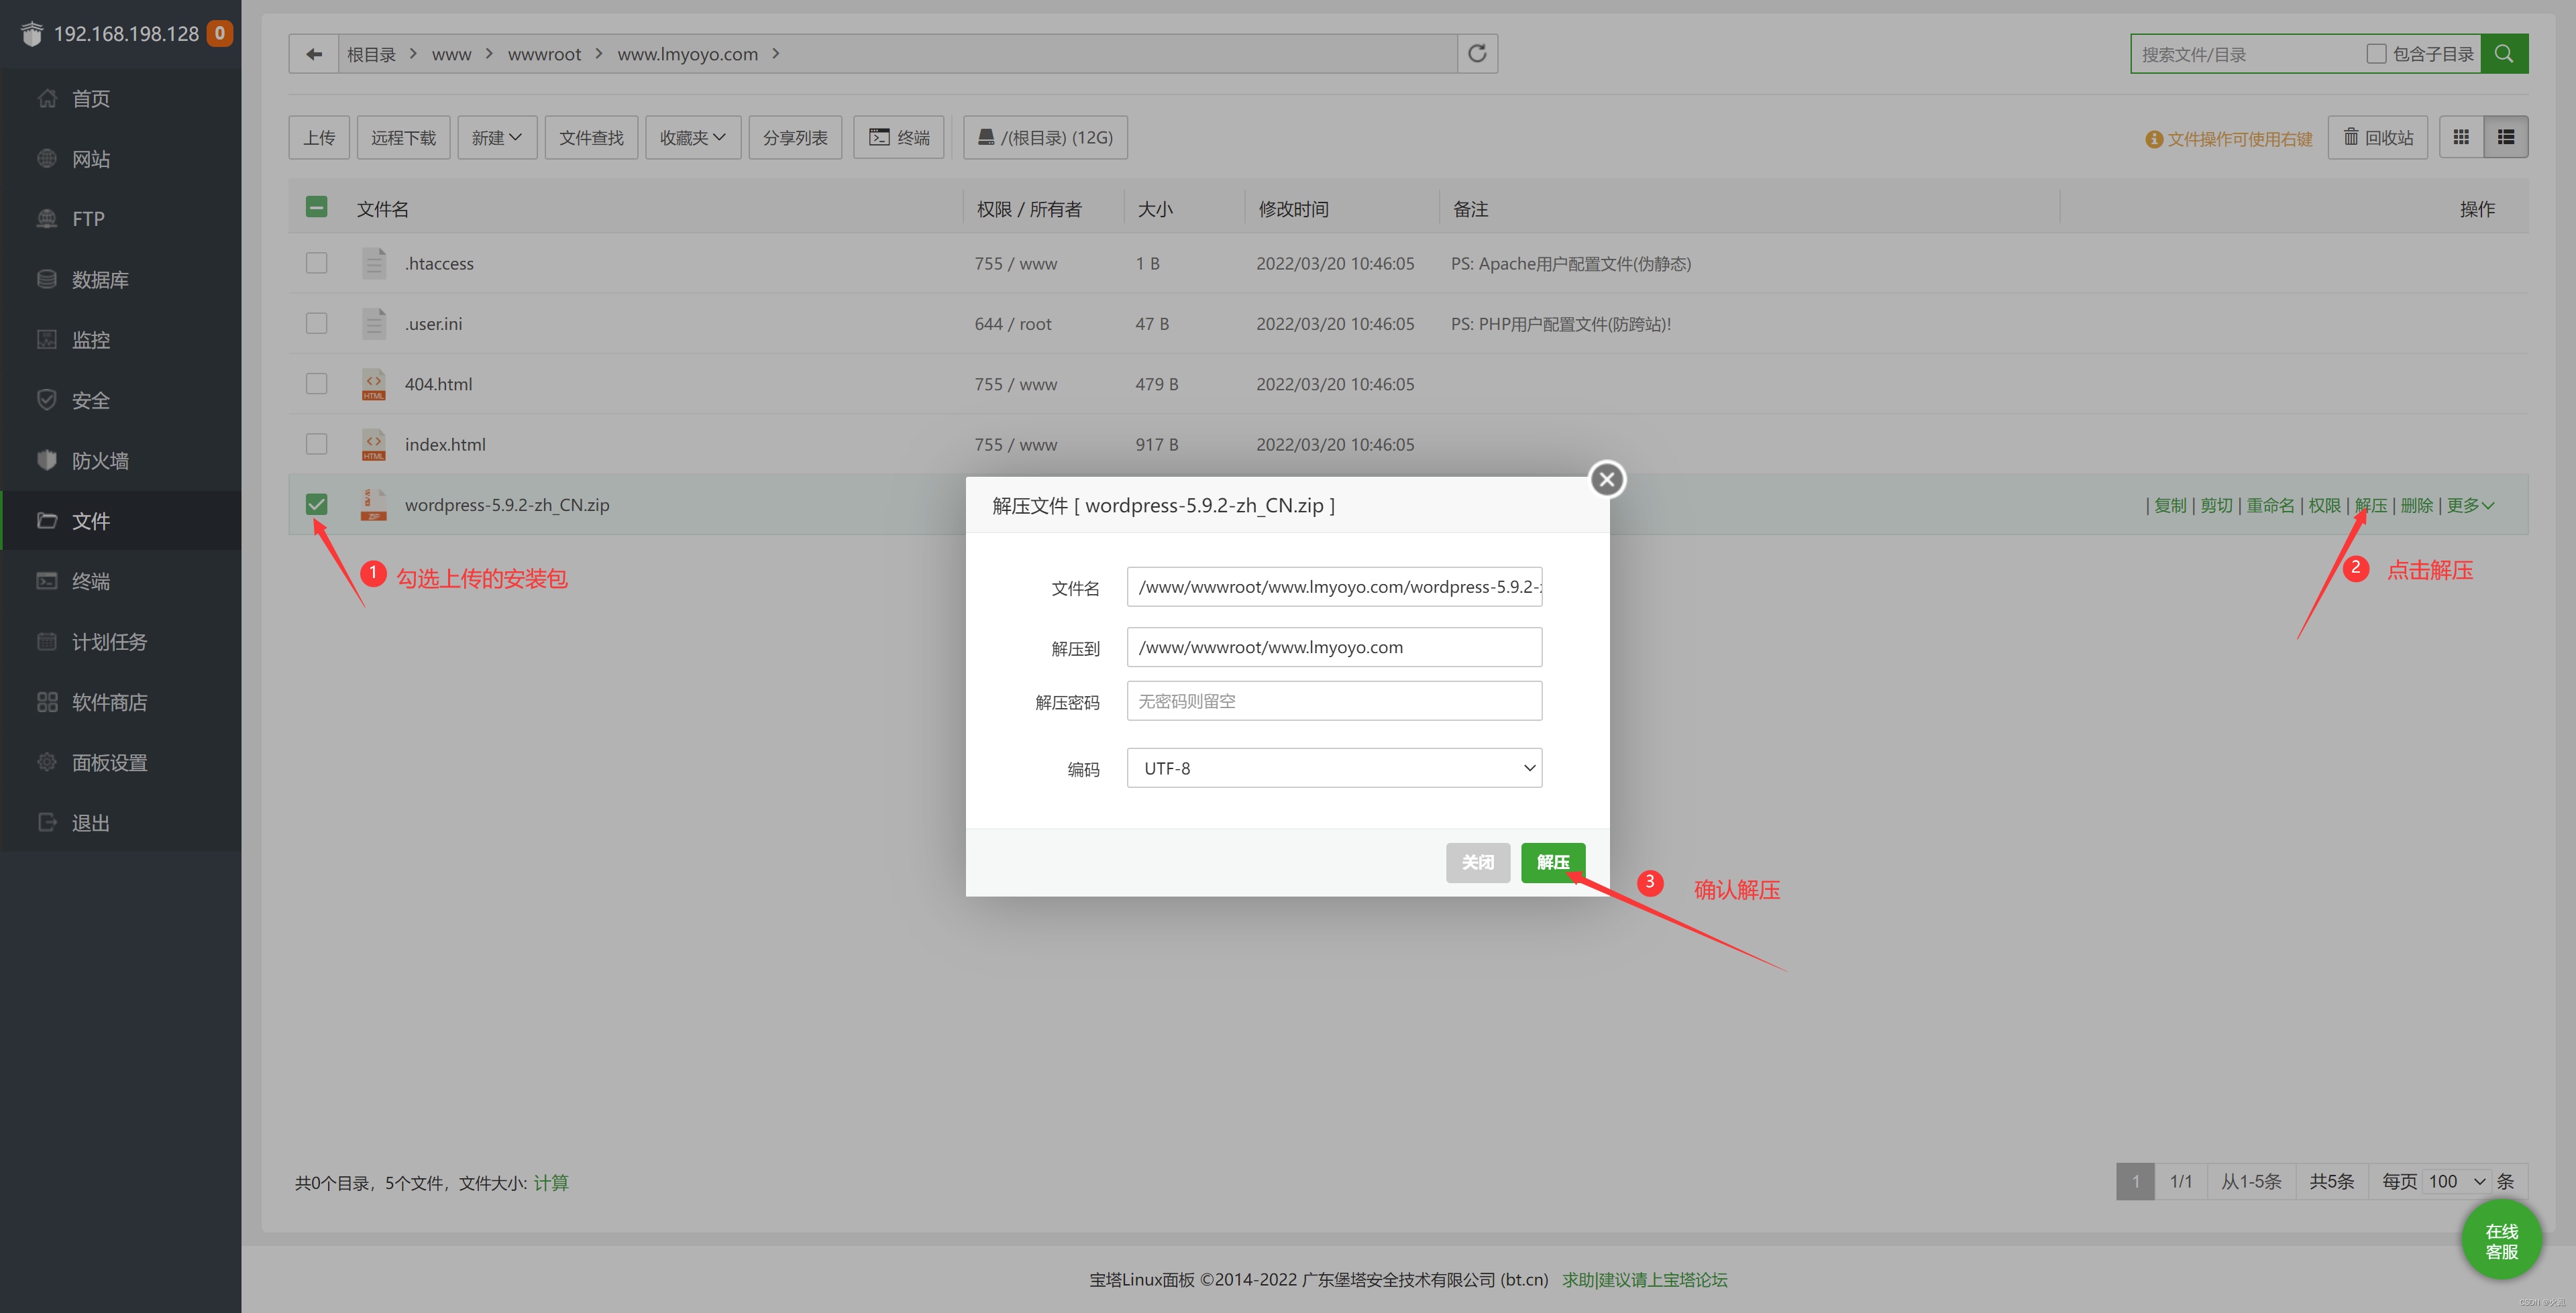The image size is (2576, 1313).
Task: Click the 文件操作可使用右键 info hint
Action: point(2229,139)
